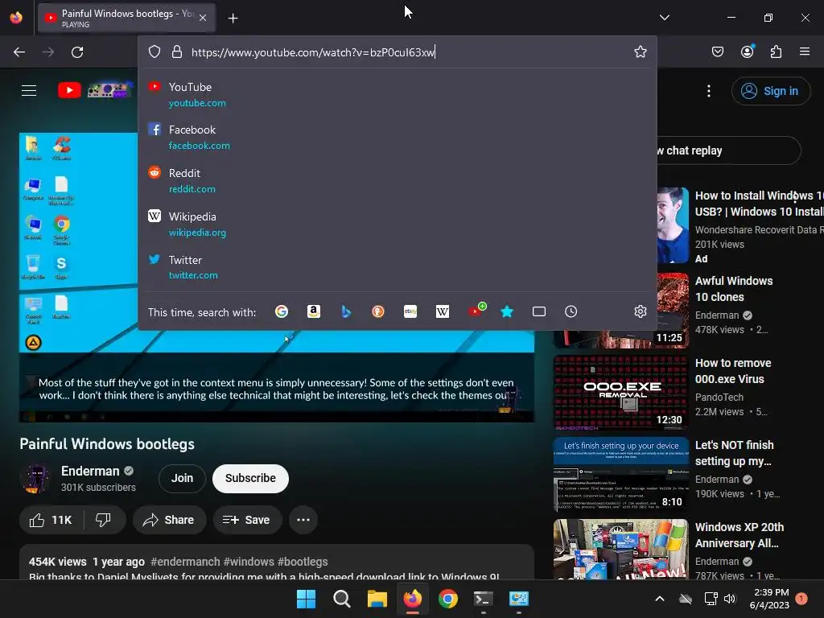Add YouTube as a search engine

coord(476,310)
